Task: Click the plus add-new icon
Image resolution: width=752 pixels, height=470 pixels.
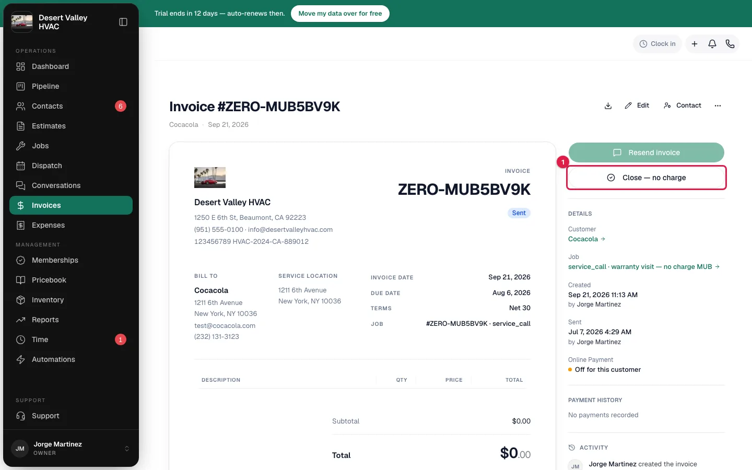Action: [695, 44]
